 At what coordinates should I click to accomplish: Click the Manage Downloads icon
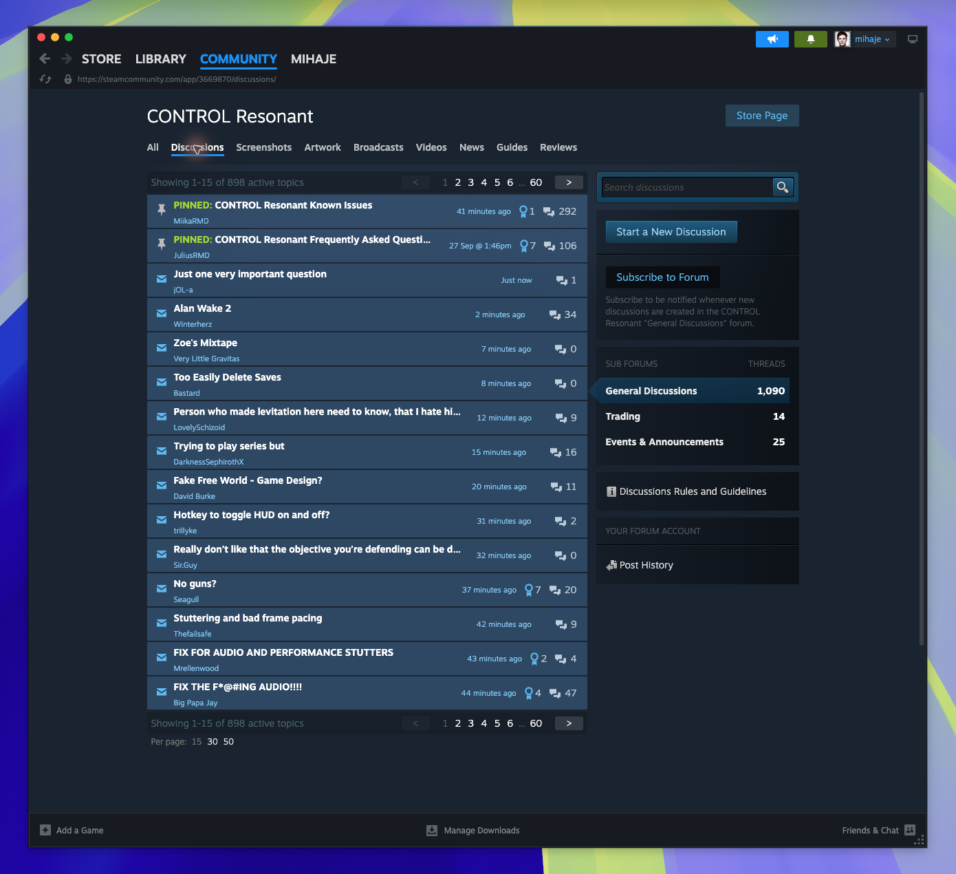point(432,830)
